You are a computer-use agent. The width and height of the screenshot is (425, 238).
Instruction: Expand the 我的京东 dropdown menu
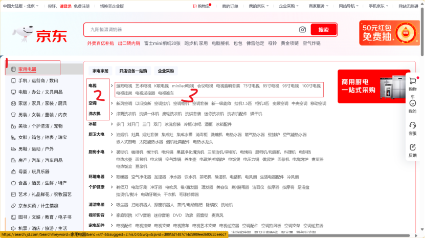pos(259,6)
